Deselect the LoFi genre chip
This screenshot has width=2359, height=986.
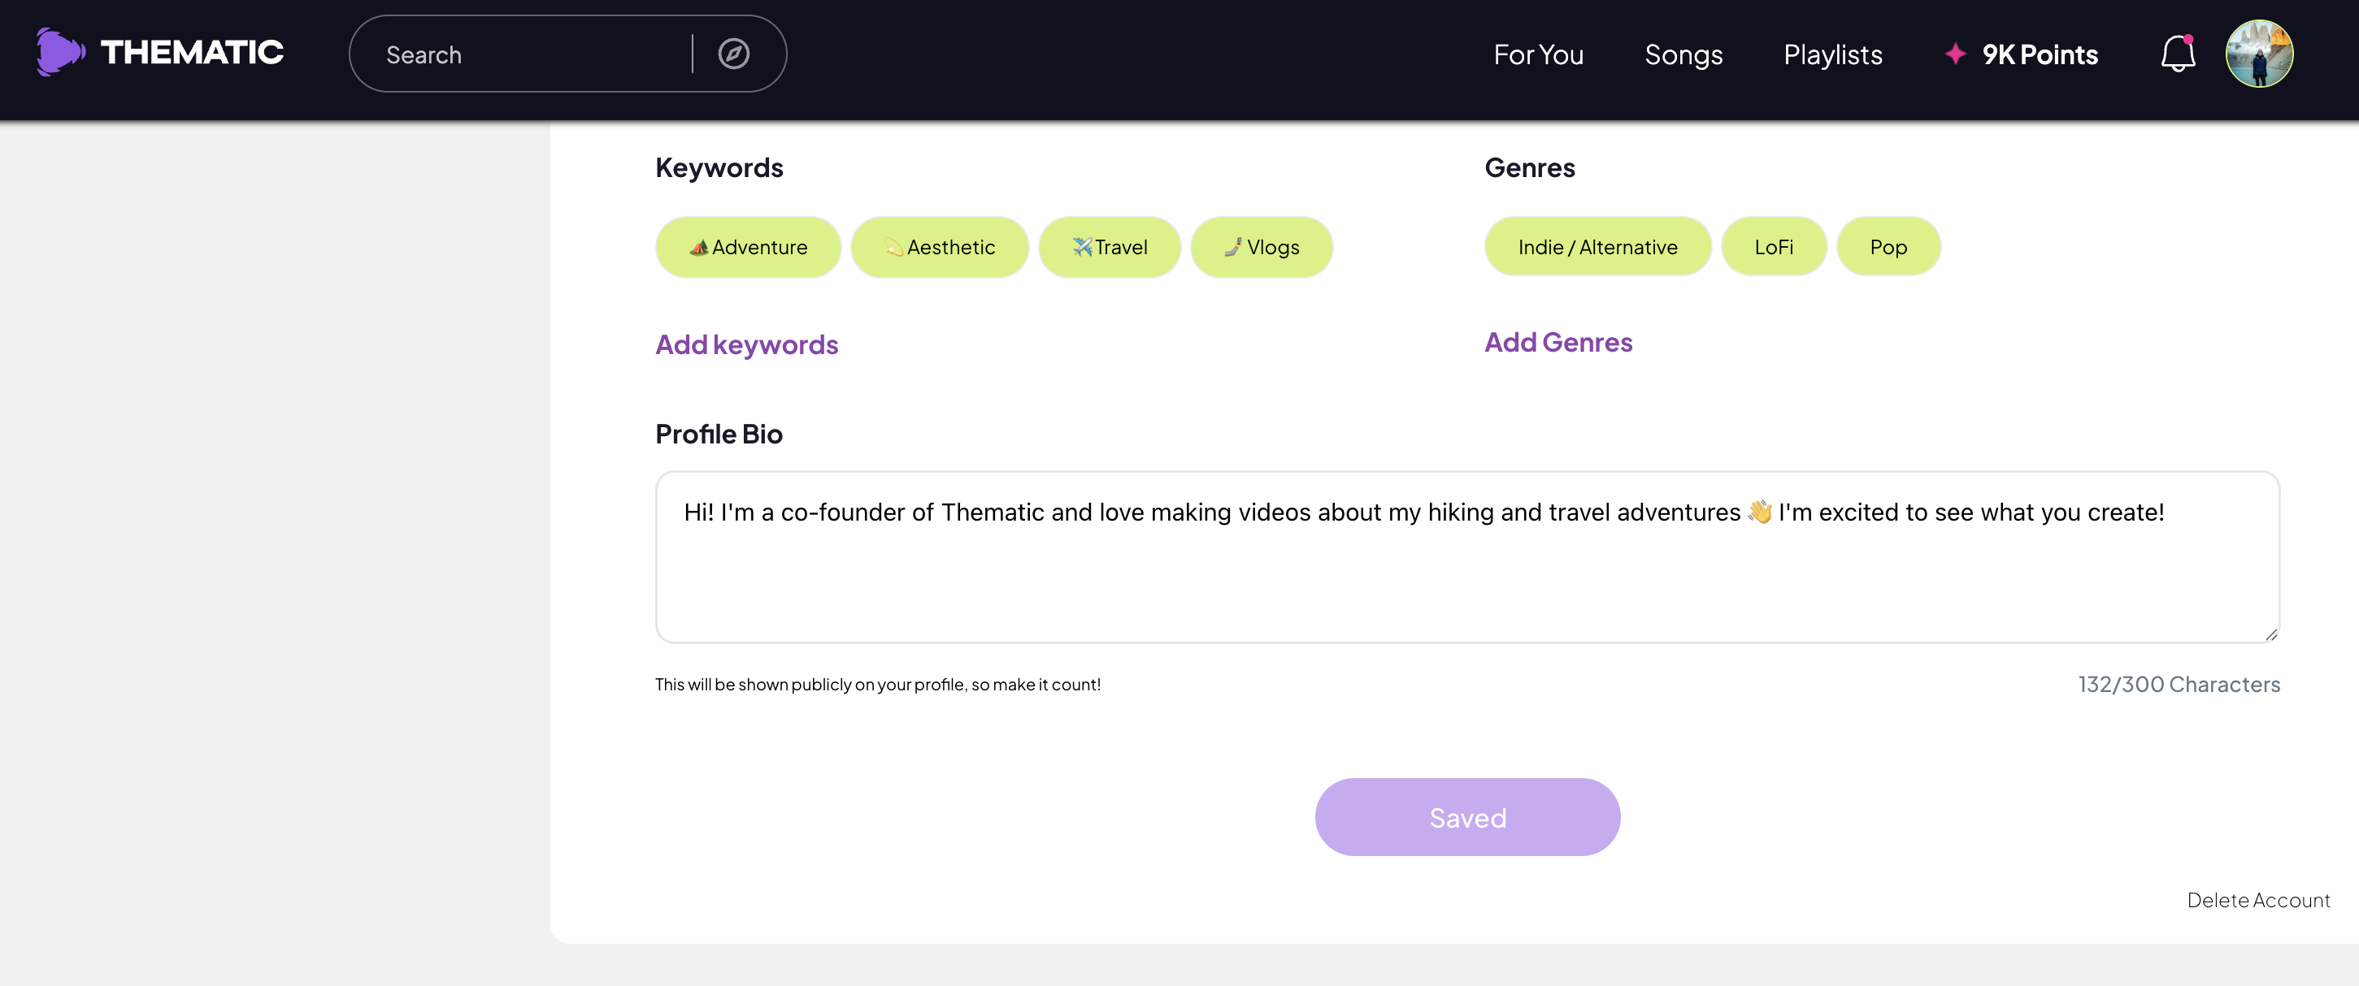1773,247
